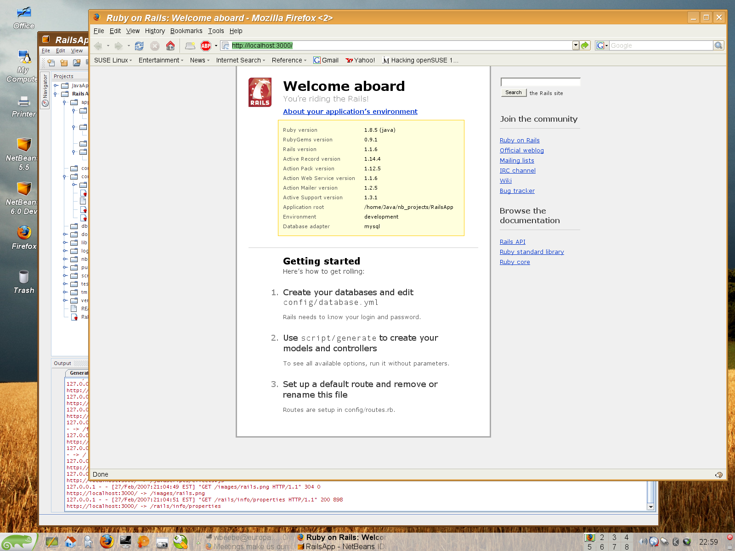This screenshot has width=735, height=551.
Task: Expand the News bookmarks folder
Action: point(199,60)
